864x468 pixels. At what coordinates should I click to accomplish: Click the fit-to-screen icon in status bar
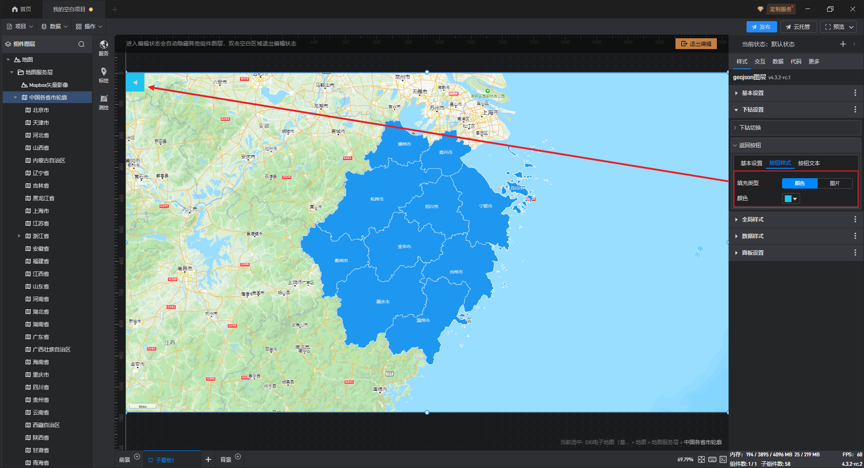(x=702, y=459)
